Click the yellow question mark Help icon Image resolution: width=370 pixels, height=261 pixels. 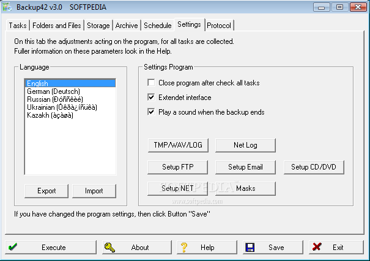[x=184, y=248]
